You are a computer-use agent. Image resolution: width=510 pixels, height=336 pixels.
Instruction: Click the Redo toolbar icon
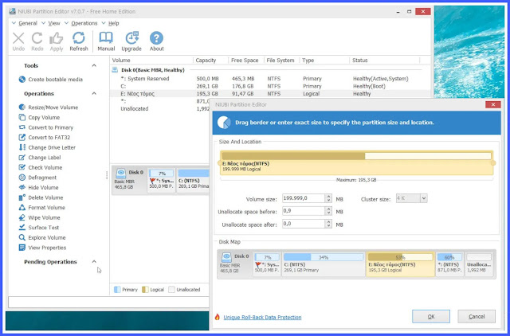(x=37, y=38)
